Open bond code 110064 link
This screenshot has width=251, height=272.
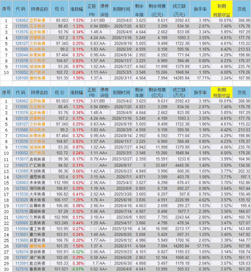click(22, 229)
